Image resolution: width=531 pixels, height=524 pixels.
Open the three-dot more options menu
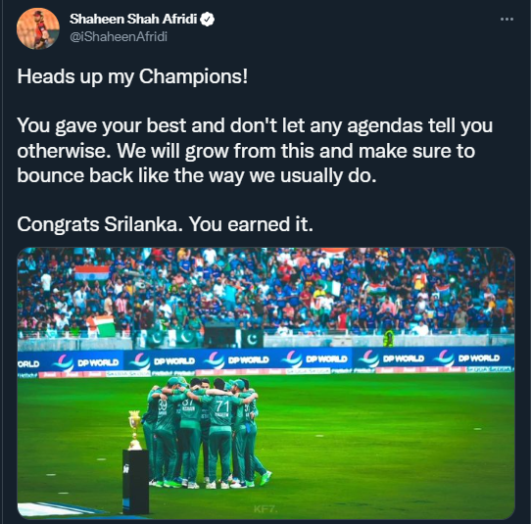click(507, 20)
